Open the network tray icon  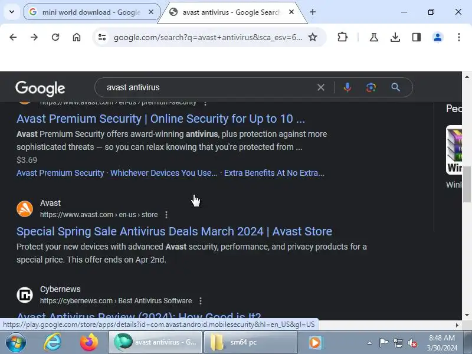[x=398, y=343]
